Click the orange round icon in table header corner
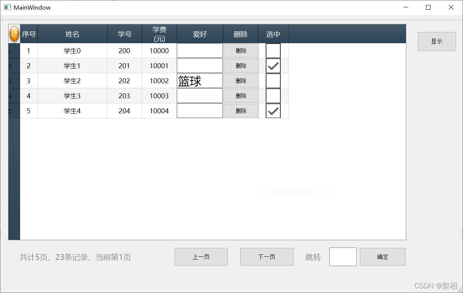The image size is (463, 293). [x=14, y=34]
